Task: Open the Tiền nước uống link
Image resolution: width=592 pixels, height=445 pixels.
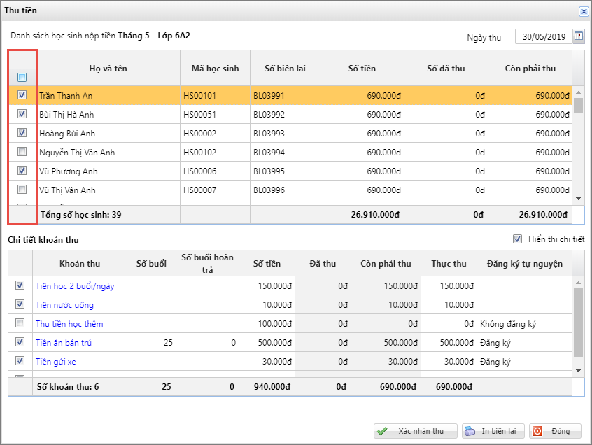Action: coord(64,305)
